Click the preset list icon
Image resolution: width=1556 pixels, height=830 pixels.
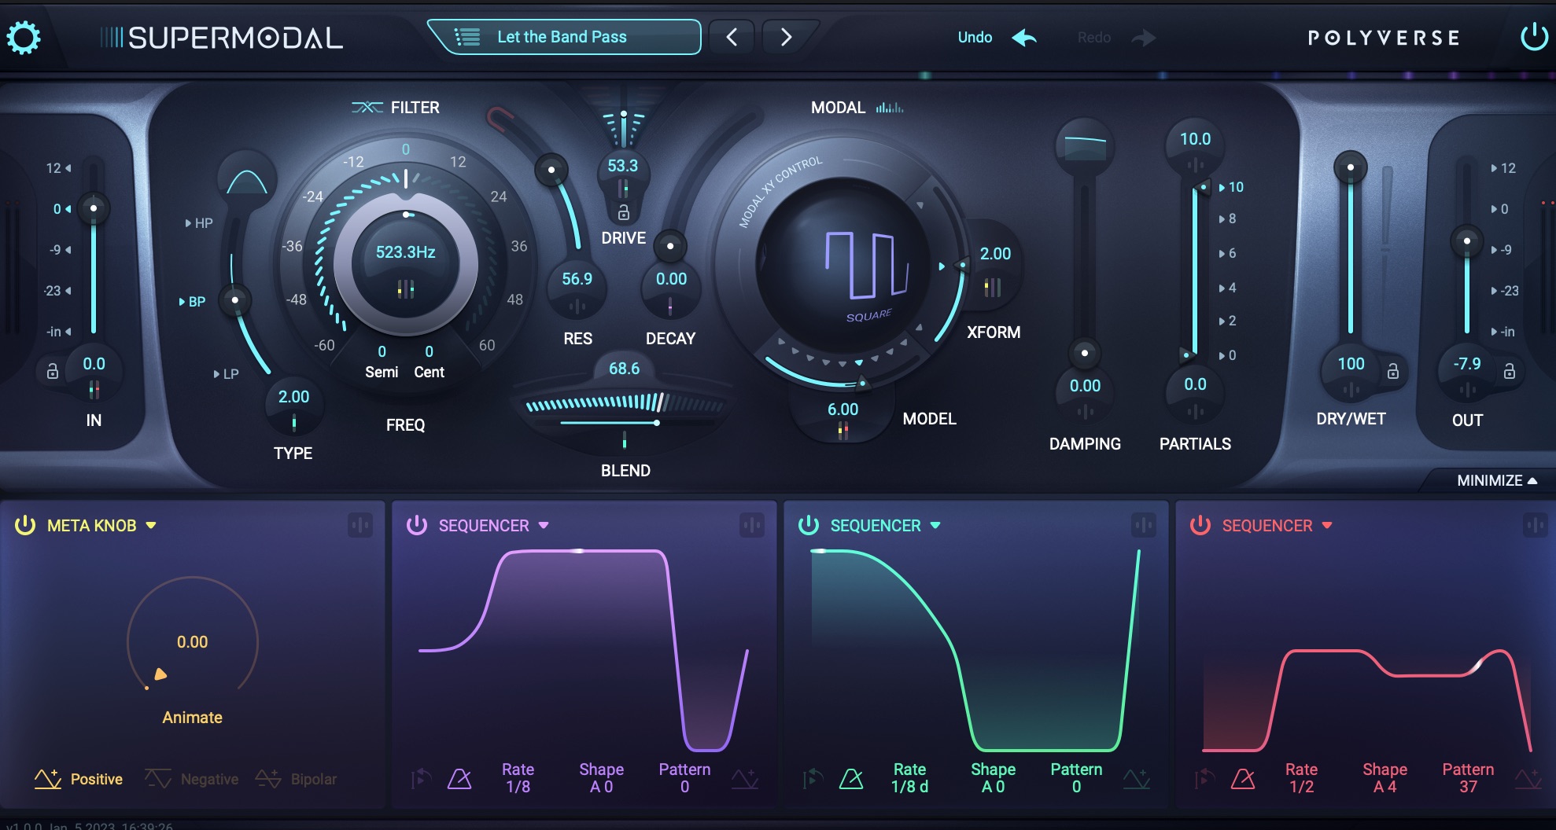click(x=467, y=37)
